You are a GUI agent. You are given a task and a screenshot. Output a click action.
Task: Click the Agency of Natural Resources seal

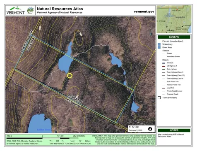pos(30,10)
